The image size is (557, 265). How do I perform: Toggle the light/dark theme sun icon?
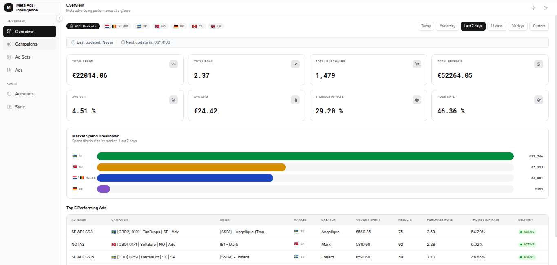coord(533,8)
